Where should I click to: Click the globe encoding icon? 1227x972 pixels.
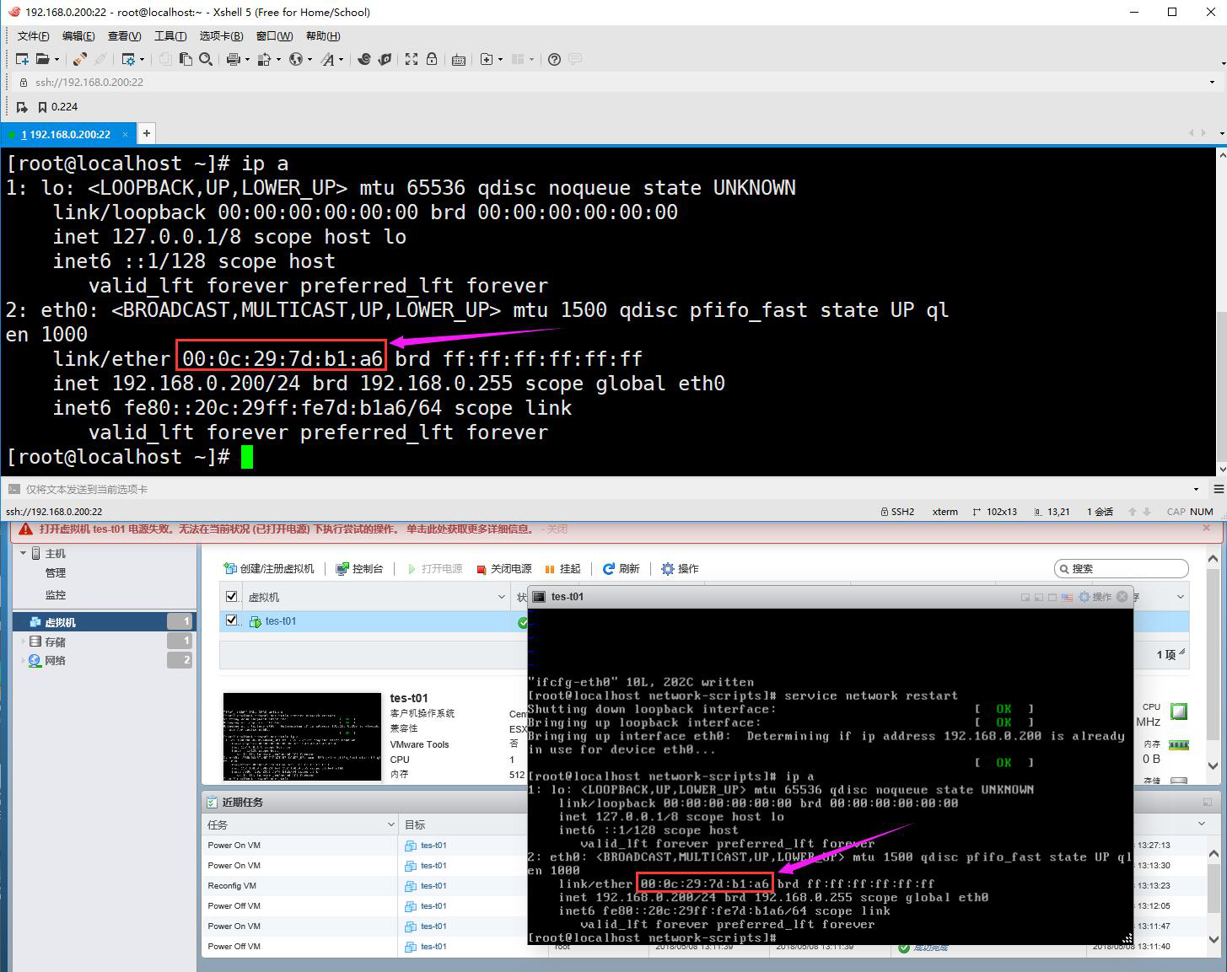pos(296,59)
